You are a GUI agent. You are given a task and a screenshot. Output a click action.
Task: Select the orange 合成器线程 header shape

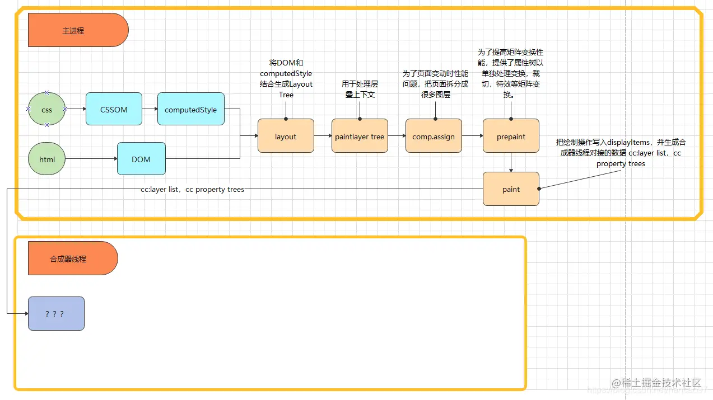pos(73,258)
